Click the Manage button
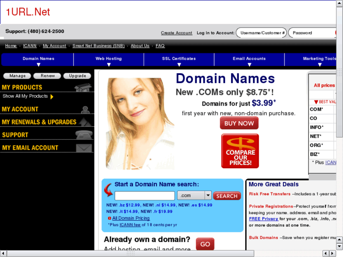343x257 pixels. pos(17,76)
